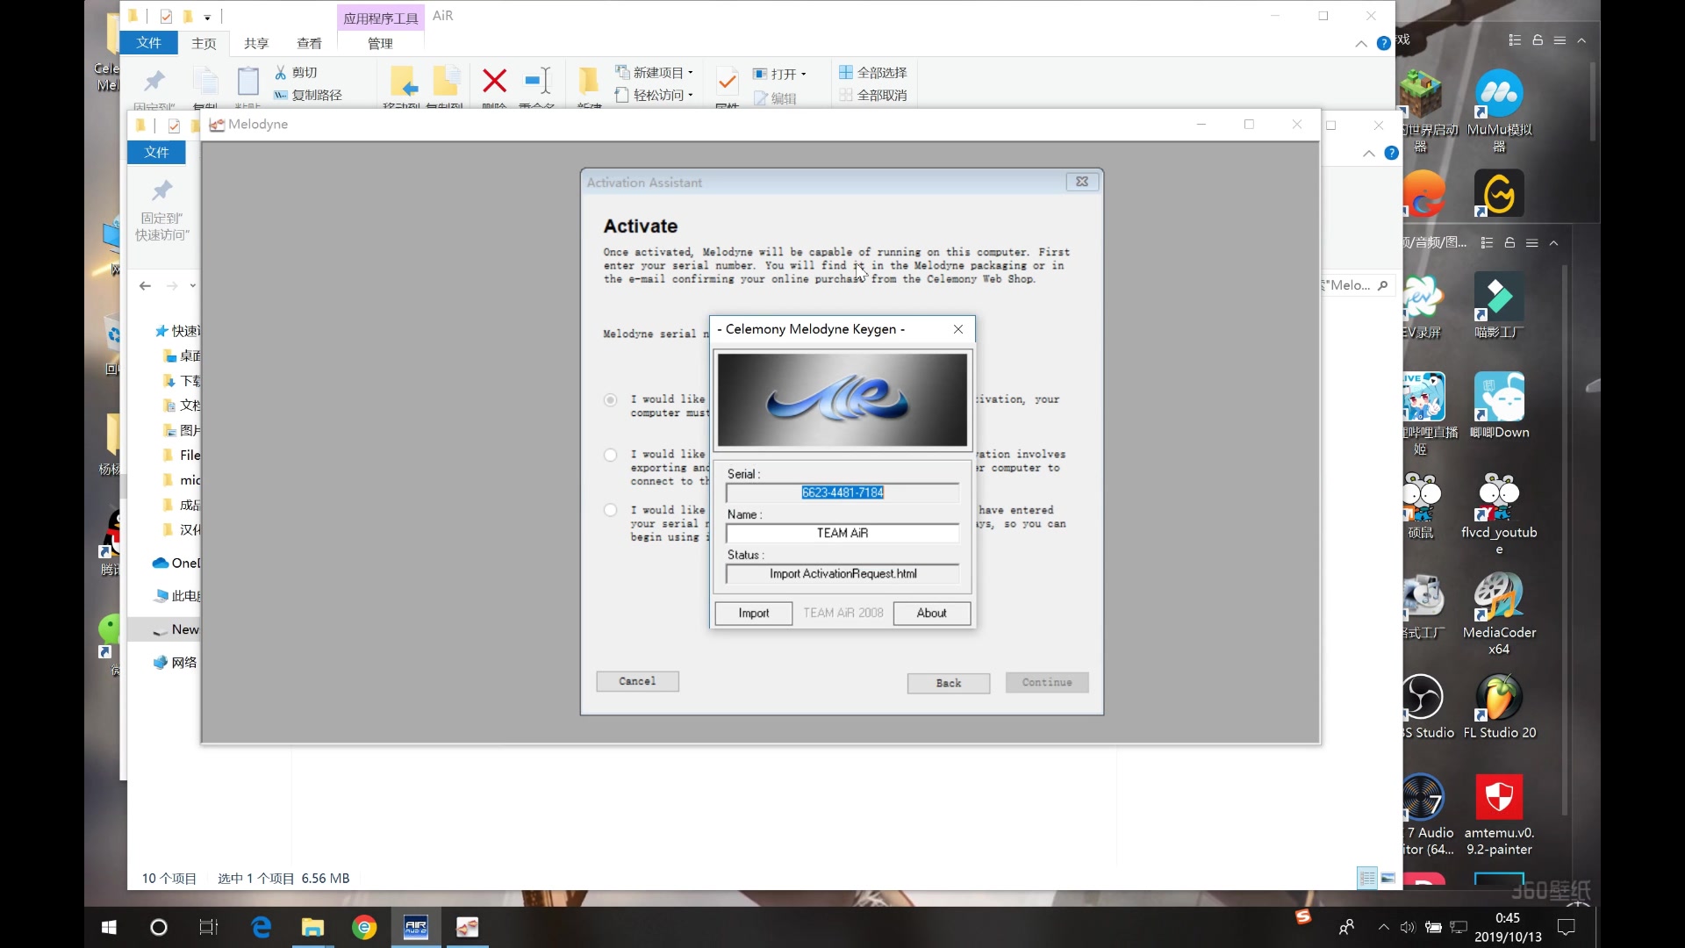Collapse the ribbon with the chevron
The image size is (1685, 948).
pyautogui.click(x=1361, y=43)
